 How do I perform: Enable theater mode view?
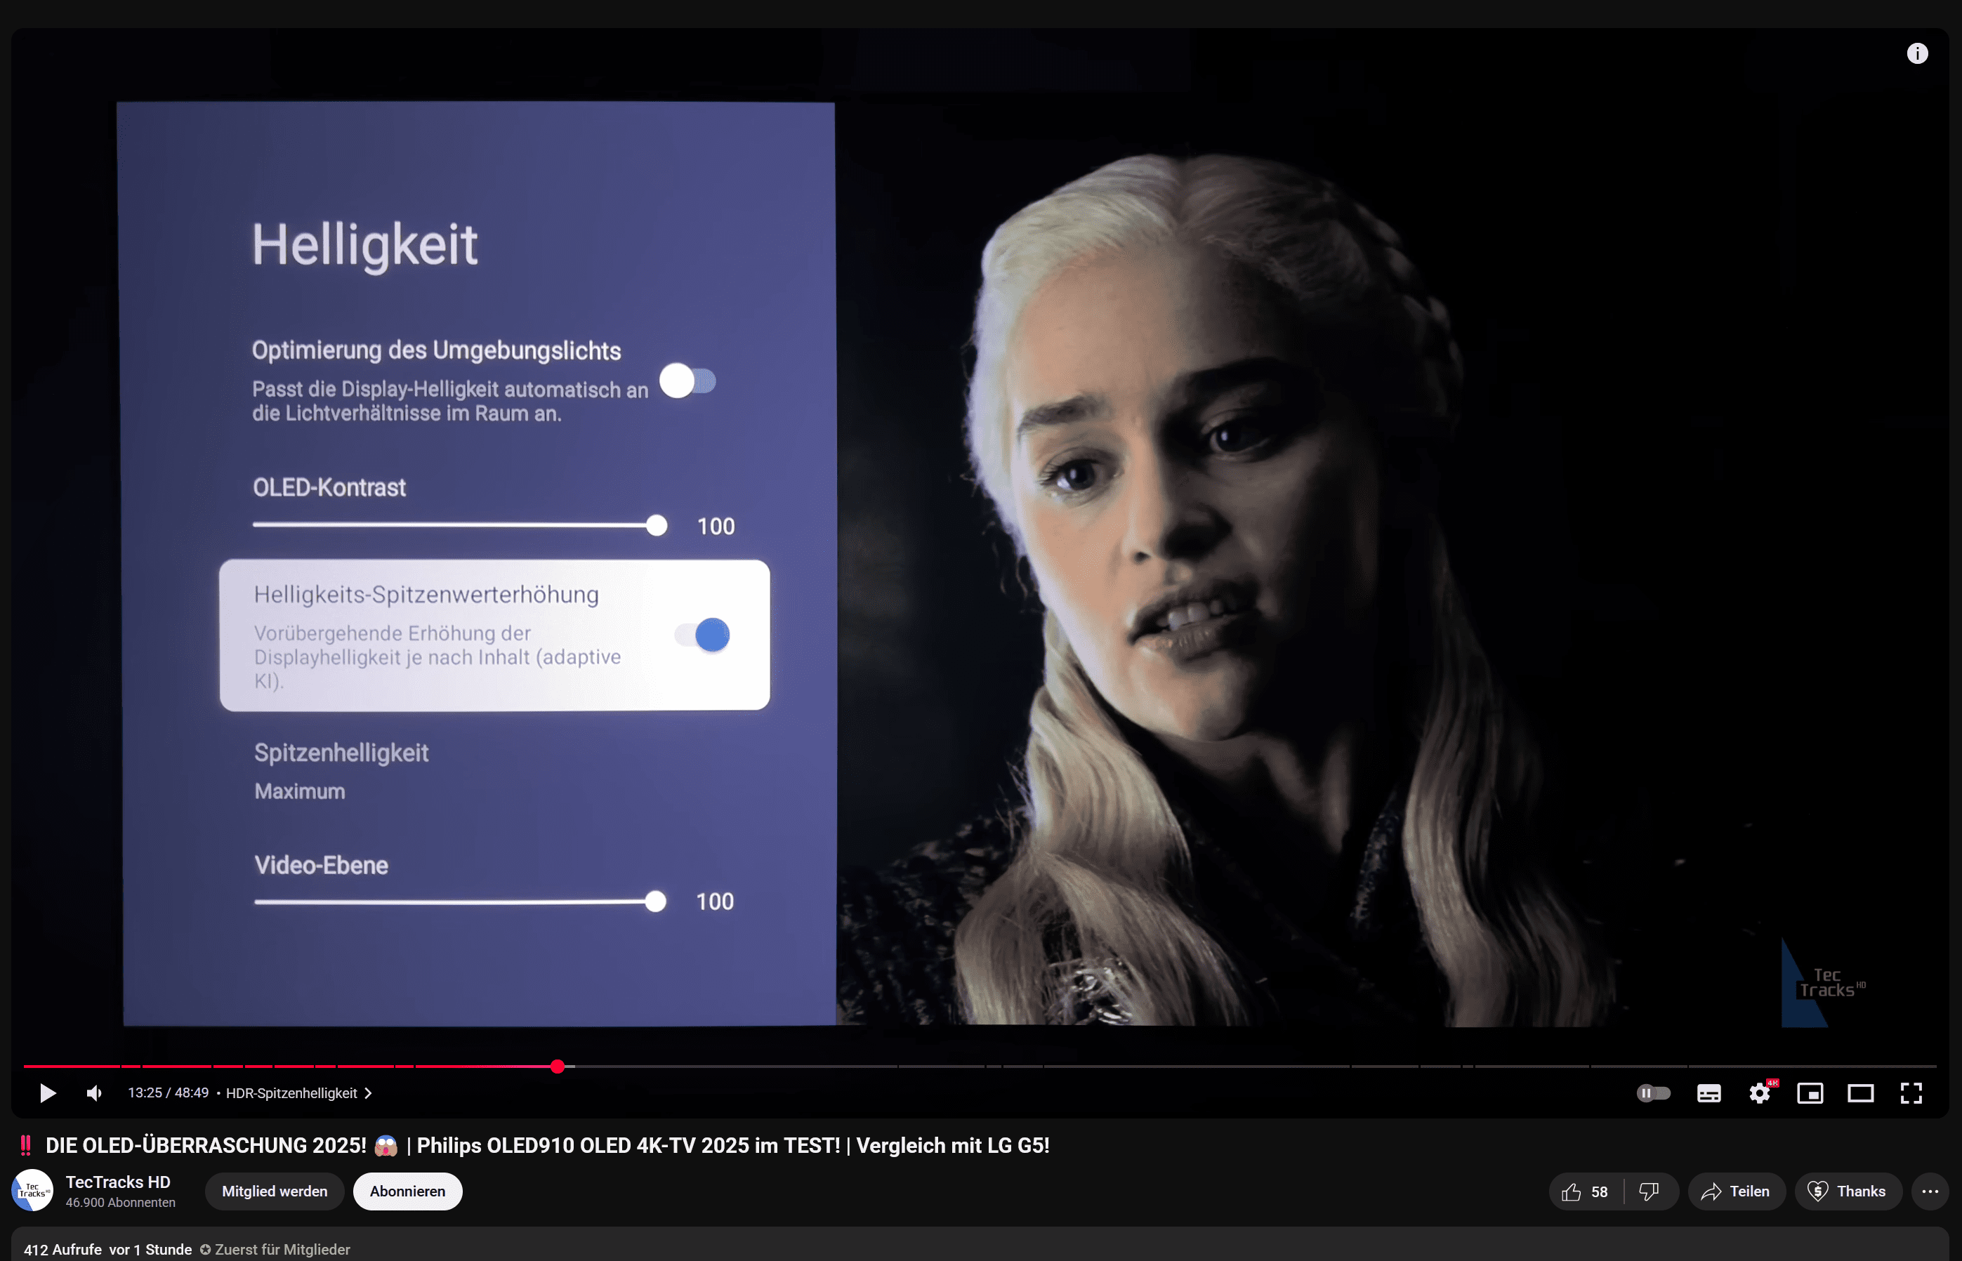pyautogui.click(x=1860, y=1093)
